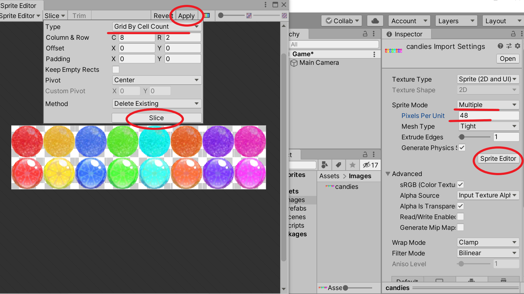Click the cloud services icon
The image size is (524, 294).
[x=375, y=21]
